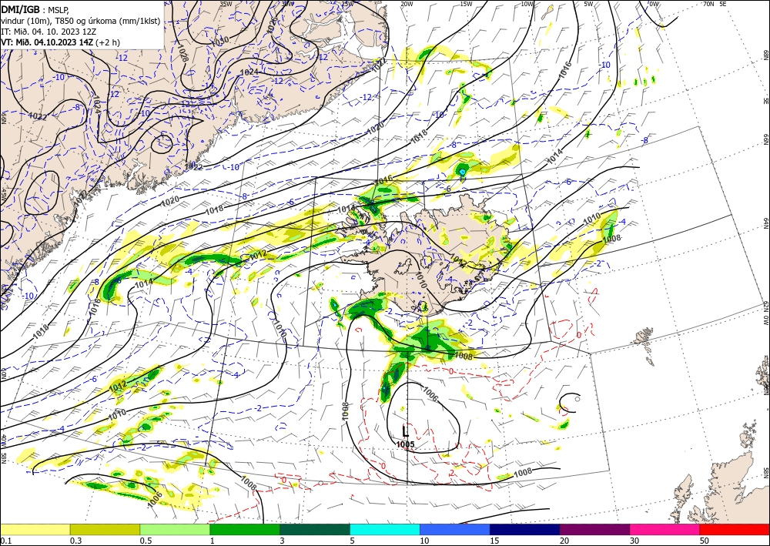Screen dimensions: 770x546
Task: Click the '35W' longitude label
Action: pos(226,4)
